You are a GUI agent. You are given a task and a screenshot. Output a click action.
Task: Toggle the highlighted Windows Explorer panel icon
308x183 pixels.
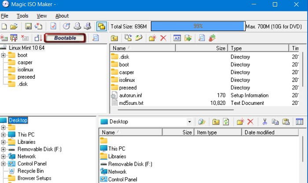102,26
